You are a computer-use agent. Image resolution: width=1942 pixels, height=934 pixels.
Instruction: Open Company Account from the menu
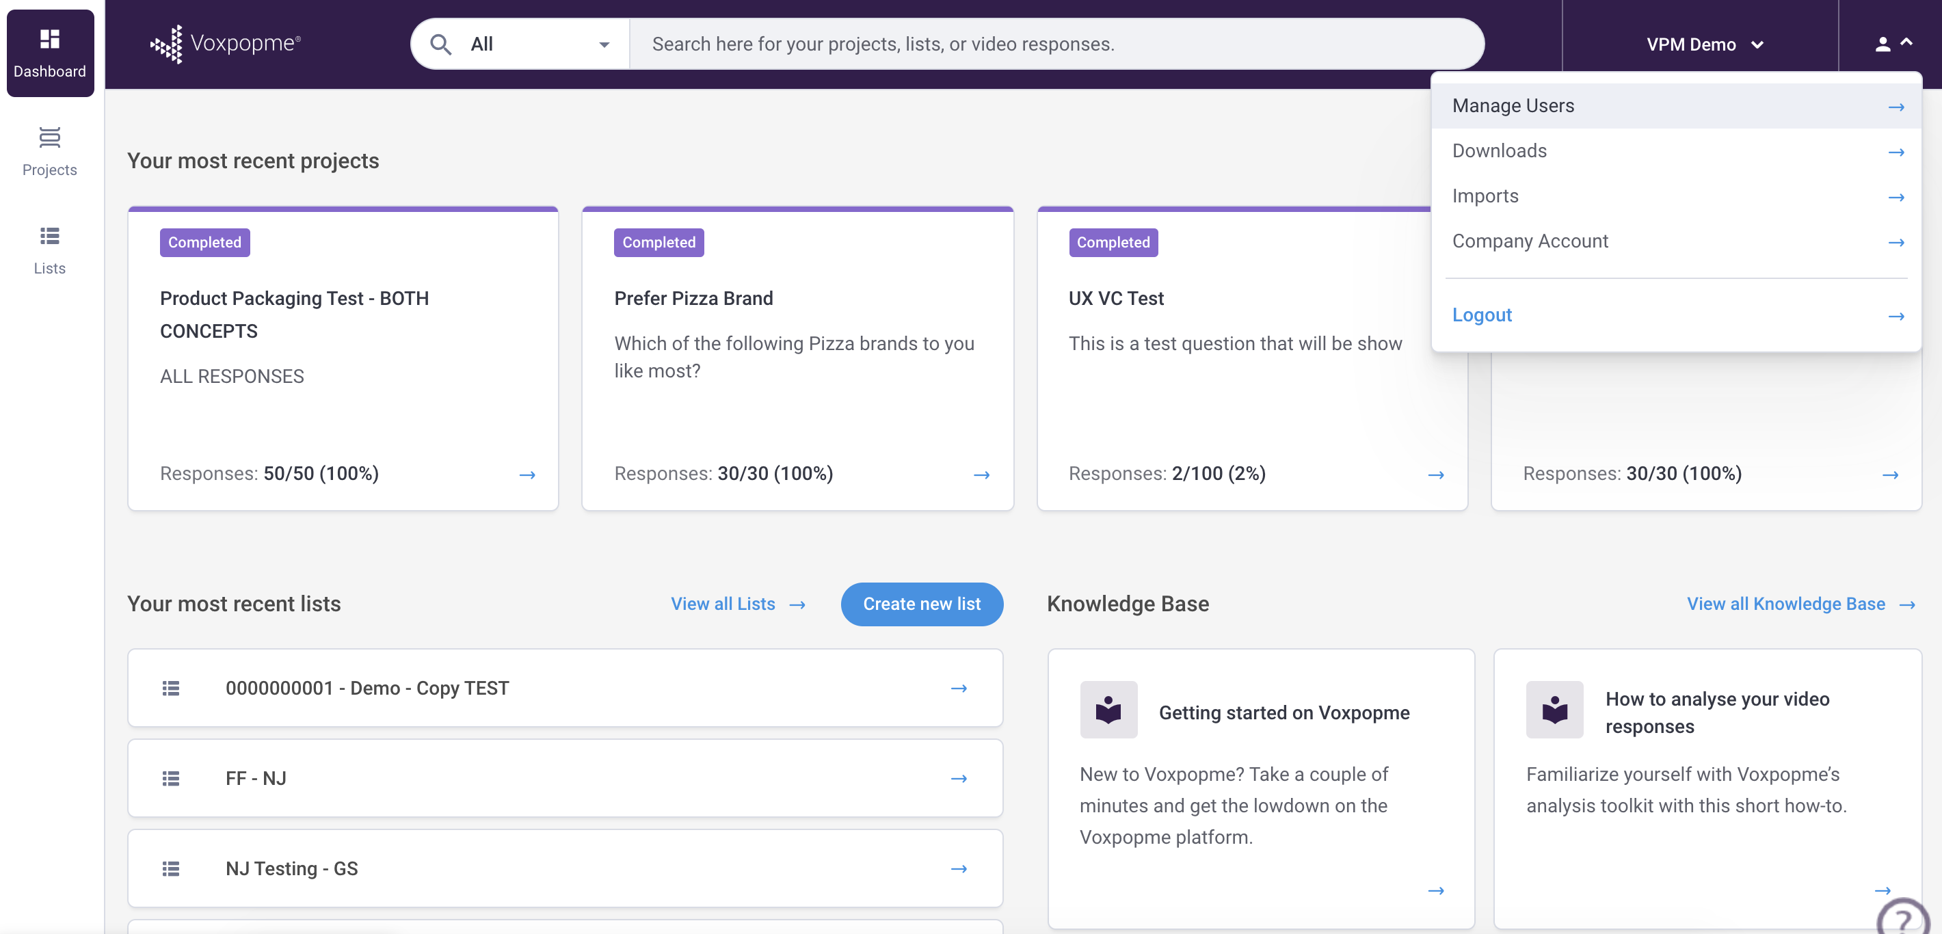pyautogui.click(x=1676, y=241)
